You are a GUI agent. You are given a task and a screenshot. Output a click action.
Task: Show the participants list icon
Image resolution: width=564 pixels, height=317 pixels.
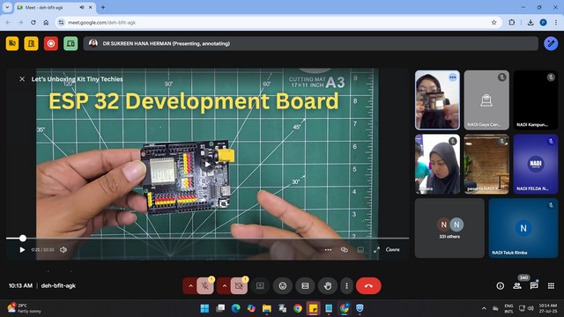(x=517, y=285)
